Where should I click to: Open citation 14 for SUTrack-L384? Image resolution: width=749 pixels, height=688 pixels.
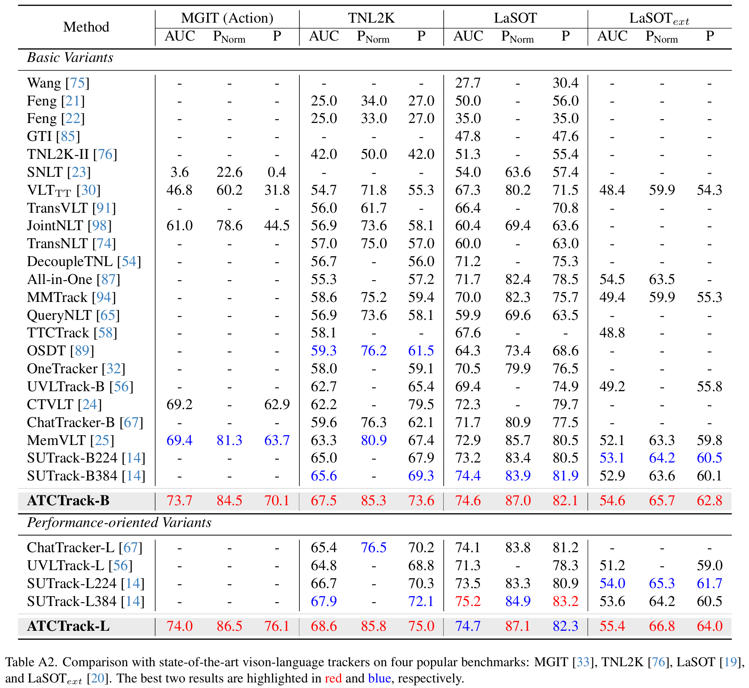133,601
